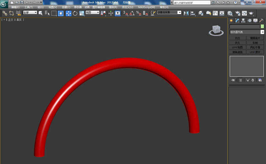
Task: Open the 渲染(R) menu
Action: (113, 7)
